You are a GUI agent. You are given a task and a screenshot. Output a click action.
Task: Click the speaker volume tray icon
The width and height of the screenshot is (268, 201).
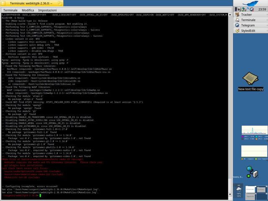coord(240,9)
